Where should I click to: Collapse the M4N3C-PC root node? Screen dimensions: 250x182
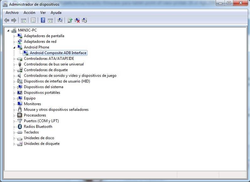(x=8, y=31)
